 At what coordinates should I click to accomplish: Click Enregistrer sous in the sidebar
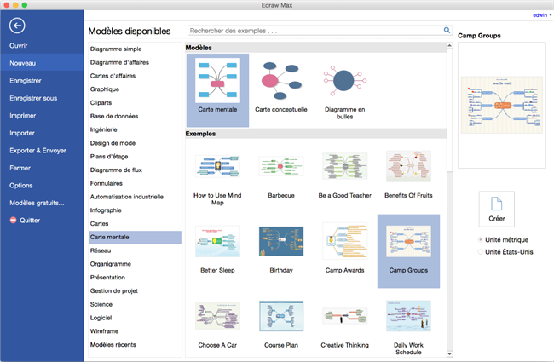(33, 98)
